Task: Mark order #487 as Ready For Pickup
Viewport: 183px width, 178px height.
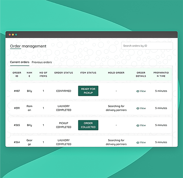Action: (88, 91)
